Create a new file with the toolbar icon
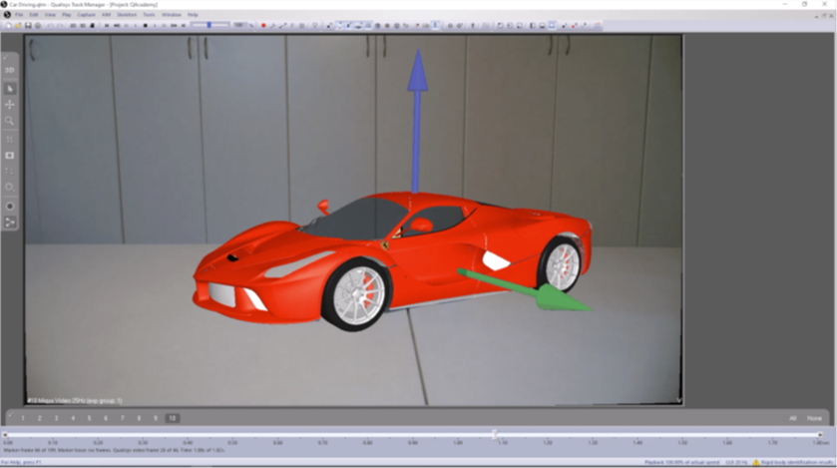This screenshot has height=468, width=837. pos(8,26)
